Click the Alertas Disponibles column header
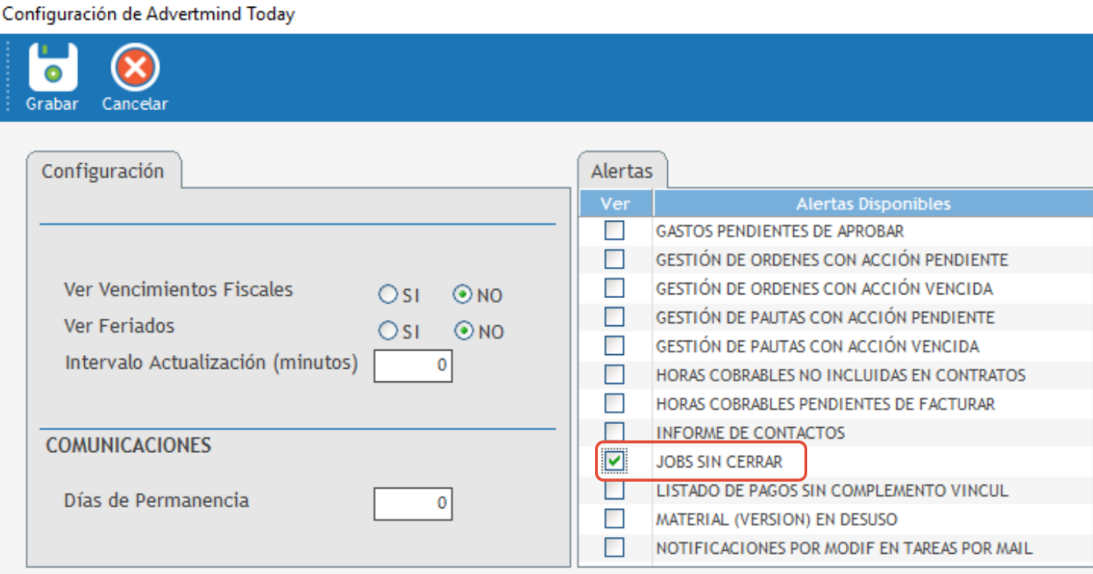Image resolution: width=1093 pixels, height=574 pixels. coord(872,204)
